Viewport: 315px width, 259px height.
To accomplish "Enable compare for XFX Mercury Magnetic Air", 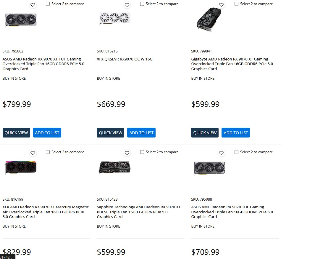I will click(x=48, y=152).
